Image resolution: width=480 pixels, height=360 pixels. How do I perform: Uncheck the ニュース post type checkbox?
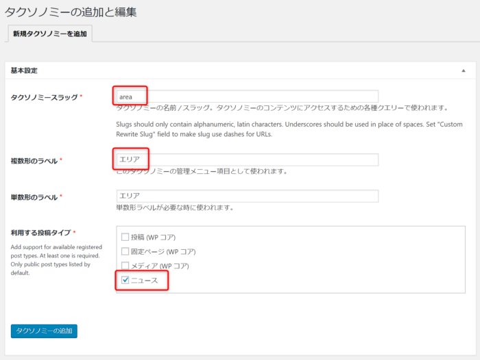125,280
